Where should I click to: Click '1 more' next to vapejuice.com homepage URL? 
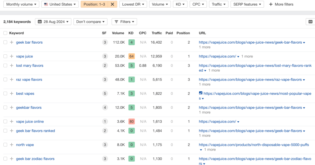pos(247,57)
